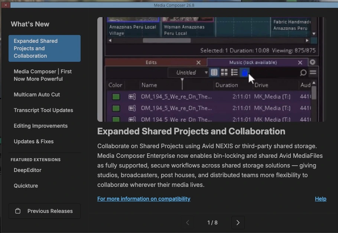This screenshot has height=233, width=338.
Task: Go to previous page with left chevron
Action: click(x=187, y=223)
